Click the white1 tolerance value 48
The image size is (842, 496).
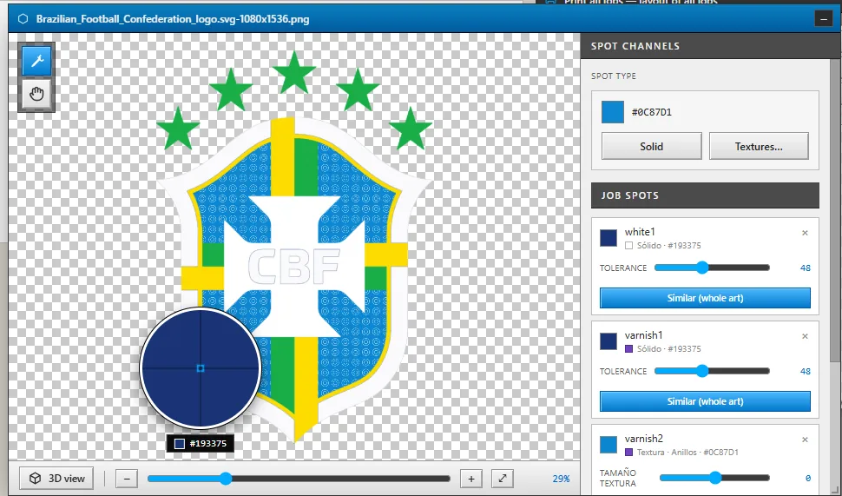(x=805, y=268)
